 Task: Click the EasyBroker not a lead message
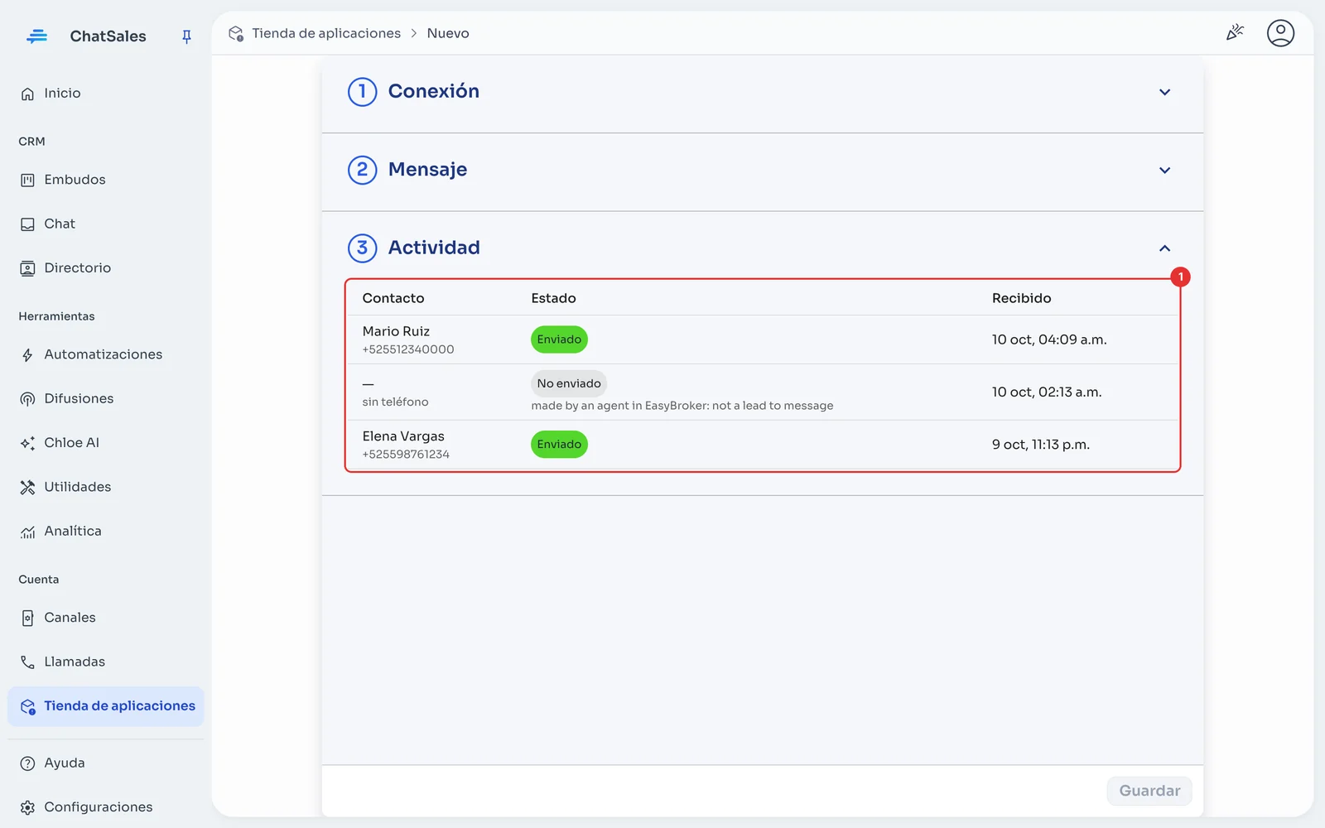tap(682, 406)
